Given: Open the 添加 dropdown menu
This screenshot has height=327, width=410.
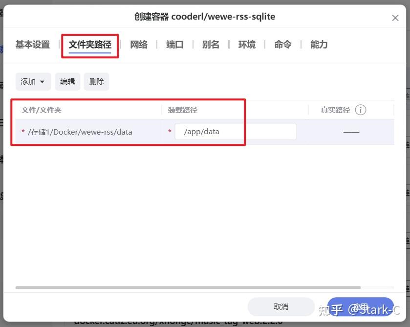Looking at the screenshot, I should pyautogui.click(x=33, y=81).
